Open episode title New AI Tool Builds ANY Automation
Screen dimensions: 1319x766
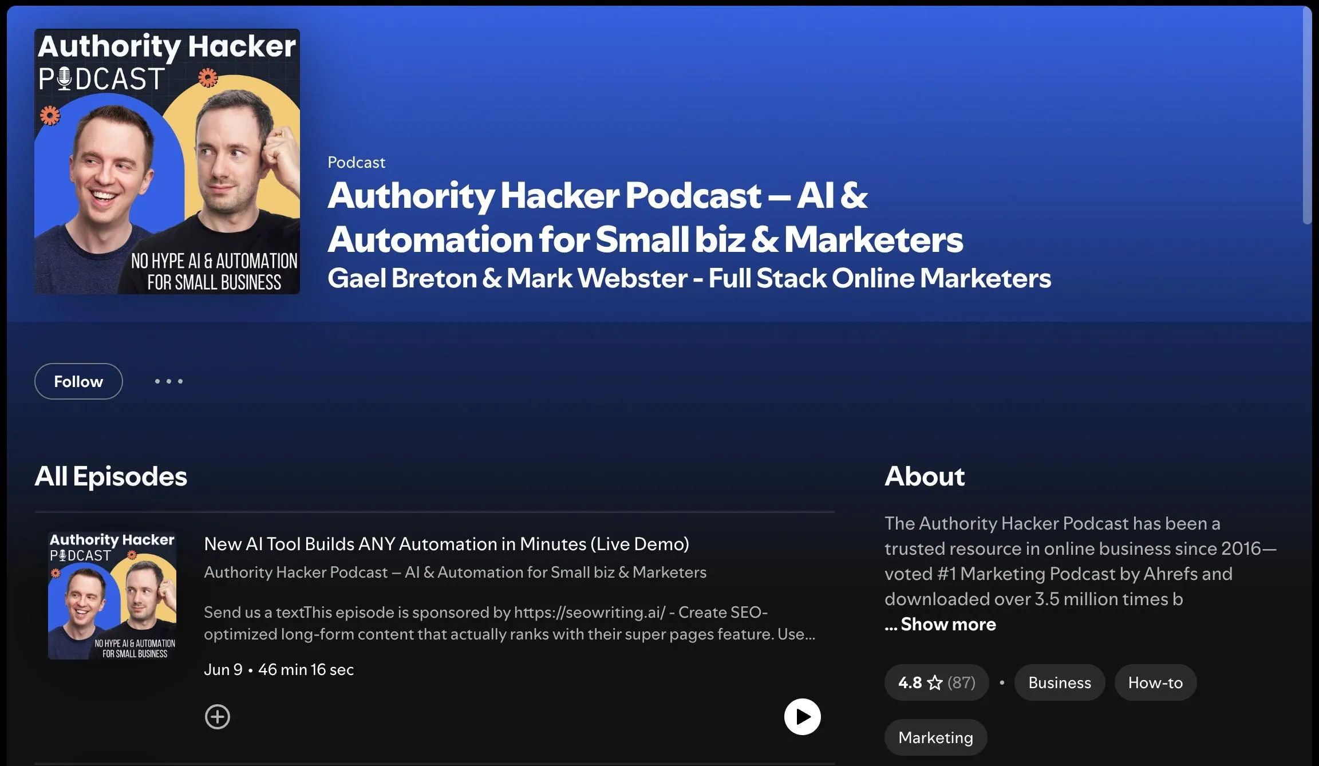pos(447,544)
